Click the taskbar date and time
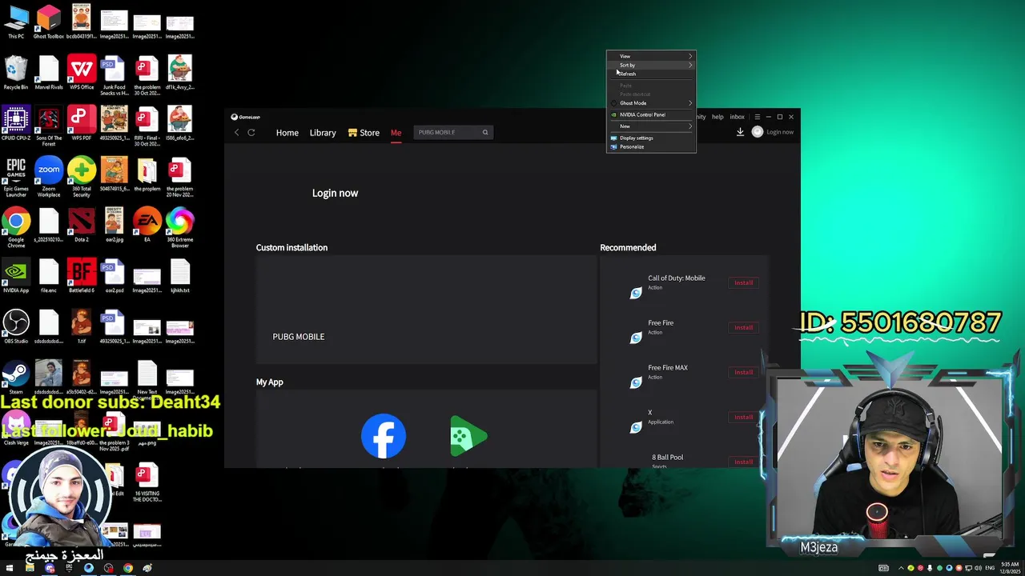The width and height of the screenshot is (1025, 576). [x=1009, y=568]
